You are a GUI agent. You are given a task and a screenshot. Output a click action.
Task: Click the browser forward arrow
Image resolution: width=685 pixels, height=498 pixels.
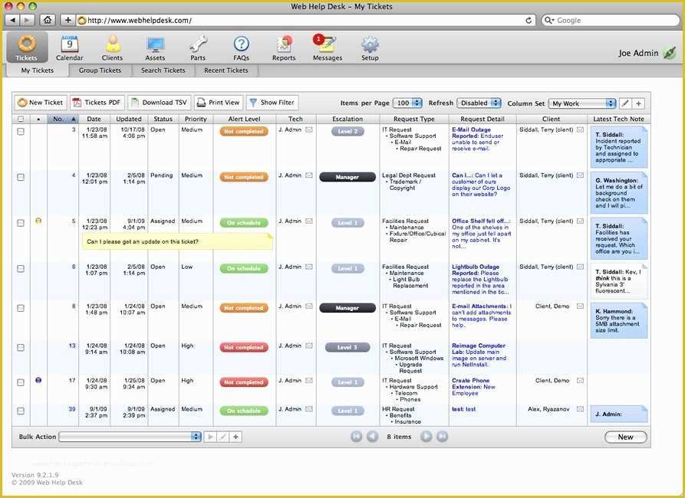[27, 20]
